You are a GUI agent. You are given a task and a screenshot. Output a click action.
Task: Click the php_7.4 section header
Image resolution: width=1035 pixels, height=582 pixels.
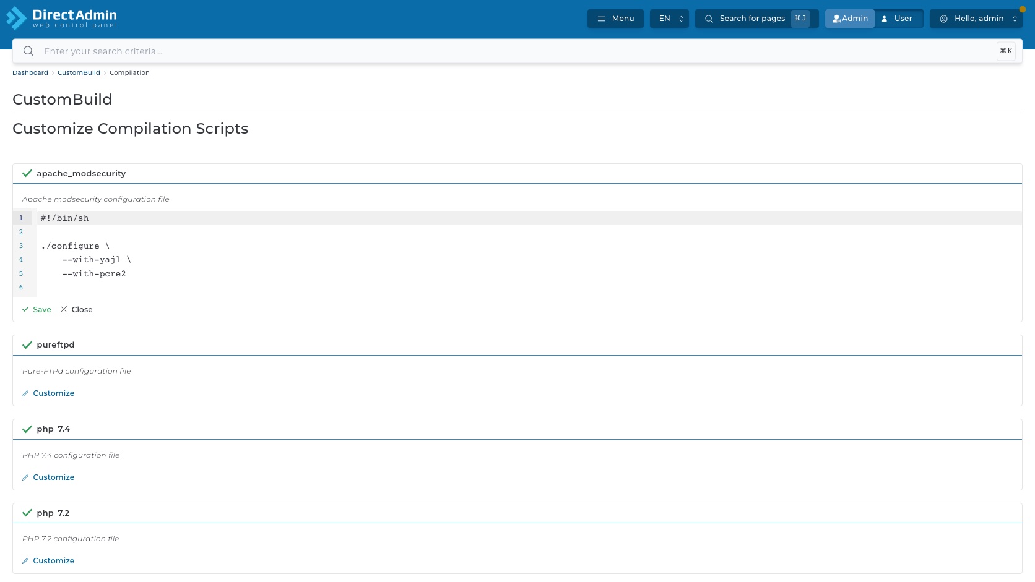pyautogui.click(x=517, y=429)
